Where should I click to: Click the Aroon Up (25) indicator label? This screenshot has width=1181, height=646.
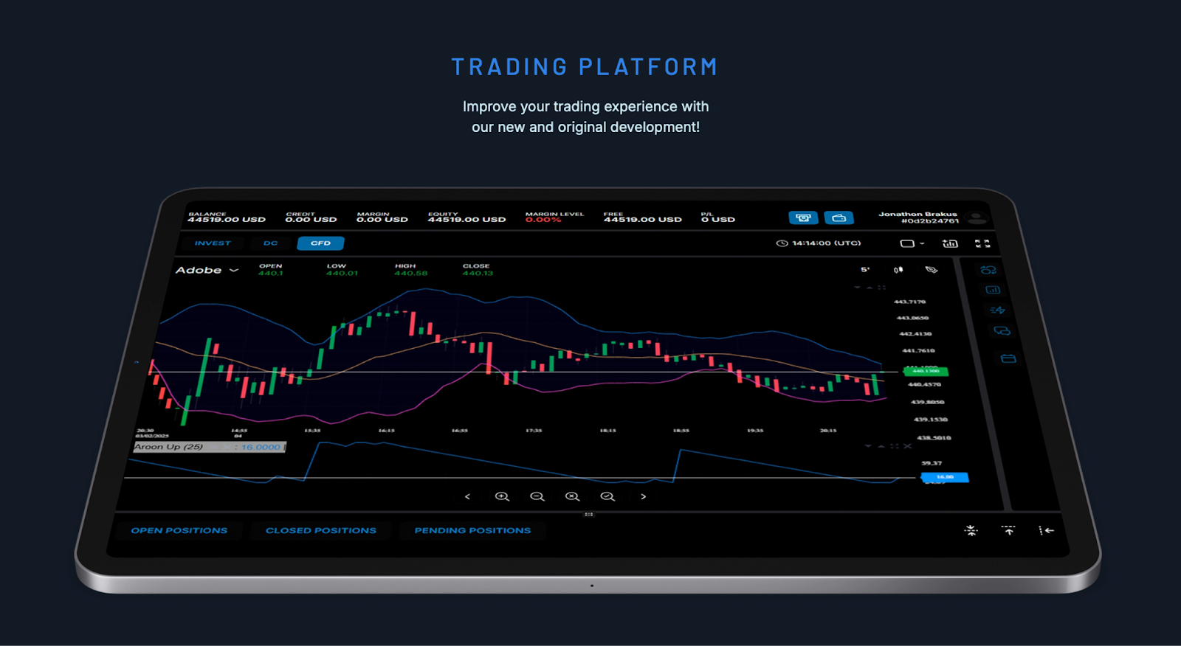pos(168,447)
